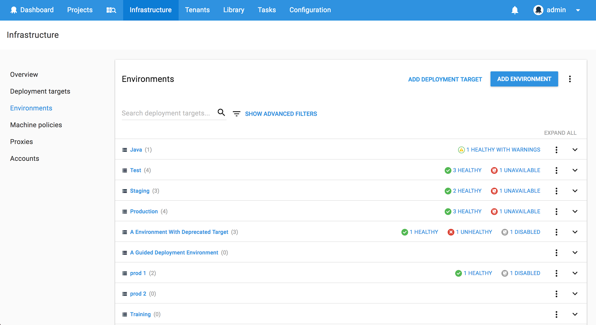
Task: Open the admin account dropdown arrow
Action: (x=578, y=10)
